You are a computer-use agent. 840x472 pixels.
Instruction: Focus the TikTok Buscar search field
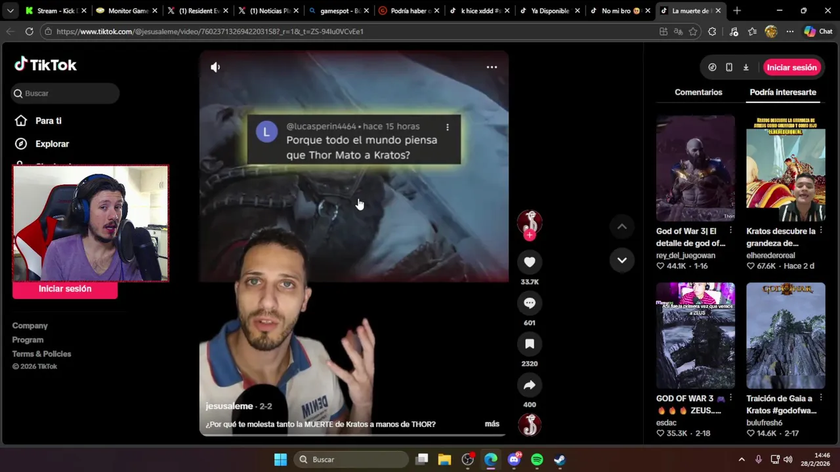pyautogui.click(x=65, y=93)
